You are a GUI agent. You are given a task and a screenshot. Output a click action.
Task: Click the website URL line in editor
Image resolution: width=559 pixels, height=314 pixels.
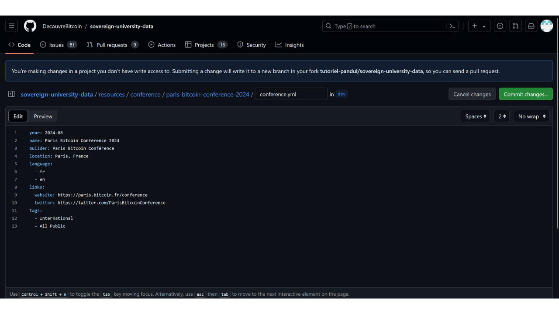tap(91, 195)
